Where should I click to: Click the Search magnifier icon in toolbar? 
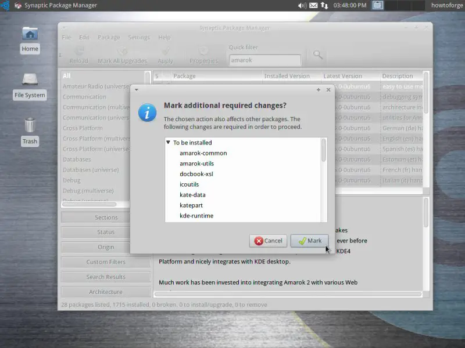coord(317,55)
